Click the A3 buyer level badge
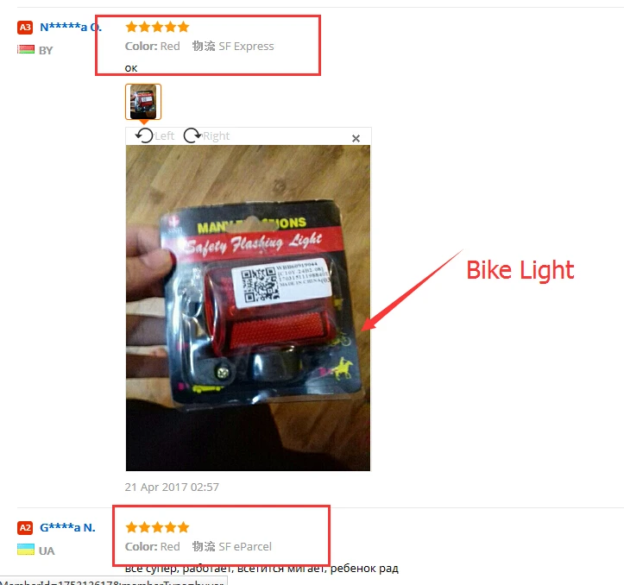 25,27
